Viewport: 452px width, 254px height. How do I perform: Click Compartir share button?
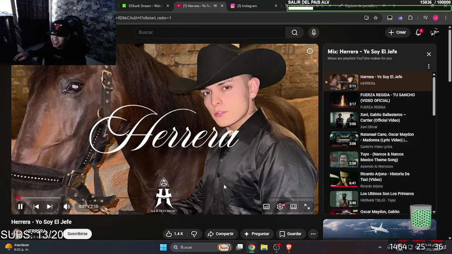click(x=221, y=234)
